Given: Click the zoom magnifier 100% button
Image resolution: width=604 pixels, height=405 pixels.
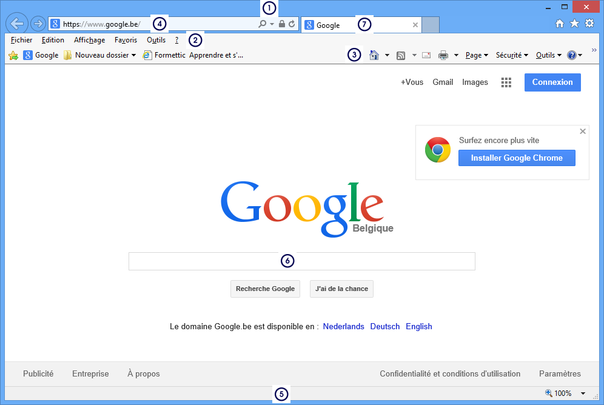Looking at the screenshot, I should pos(558,393).
